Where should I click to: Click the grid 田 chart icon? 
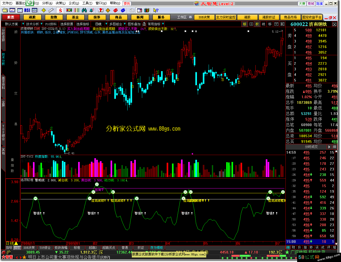click(251, 24)
